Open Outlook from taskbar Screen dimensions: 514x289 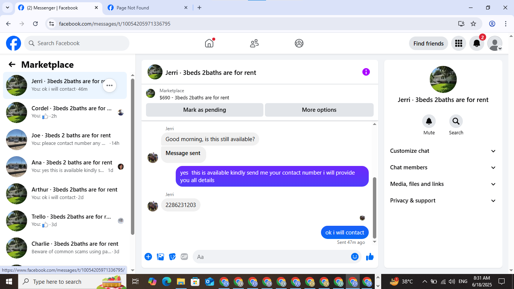[210, 281]
